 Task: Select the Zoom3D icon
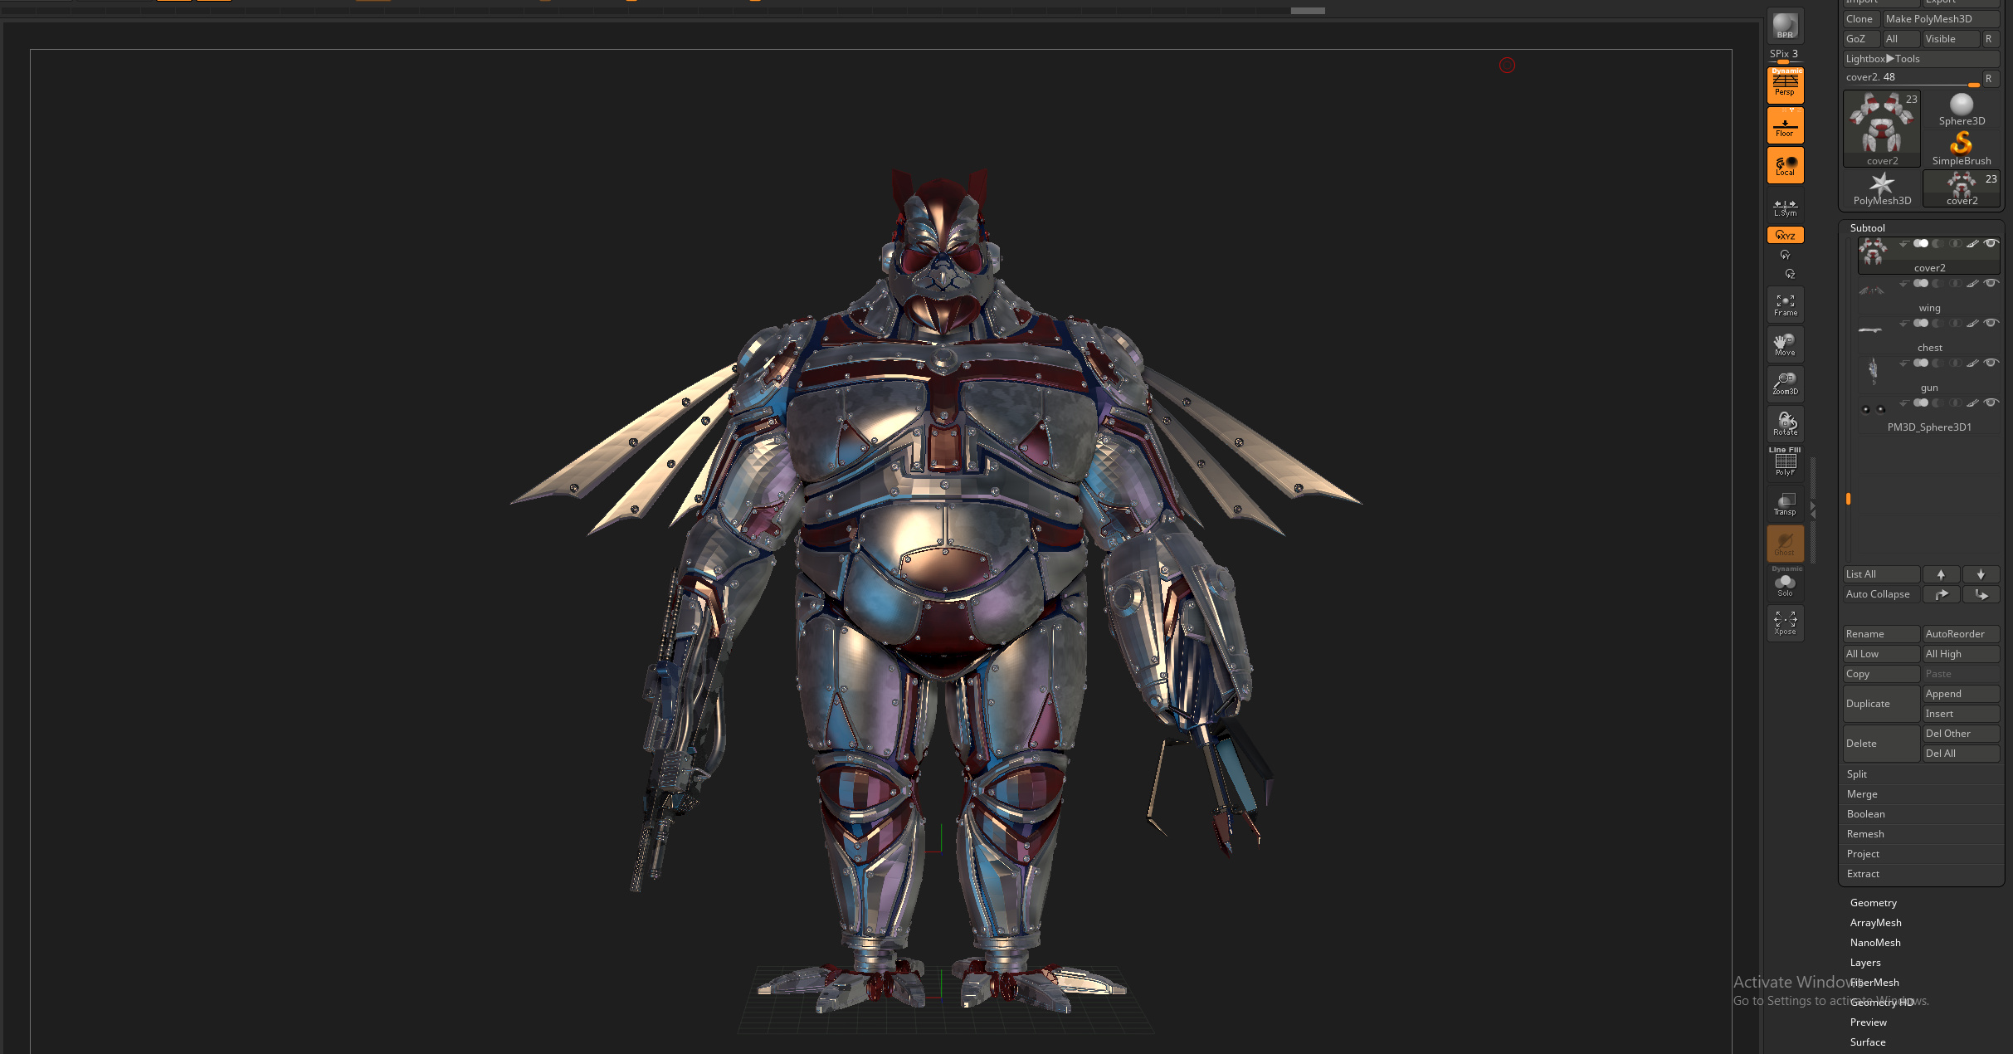click(1785, 384)
